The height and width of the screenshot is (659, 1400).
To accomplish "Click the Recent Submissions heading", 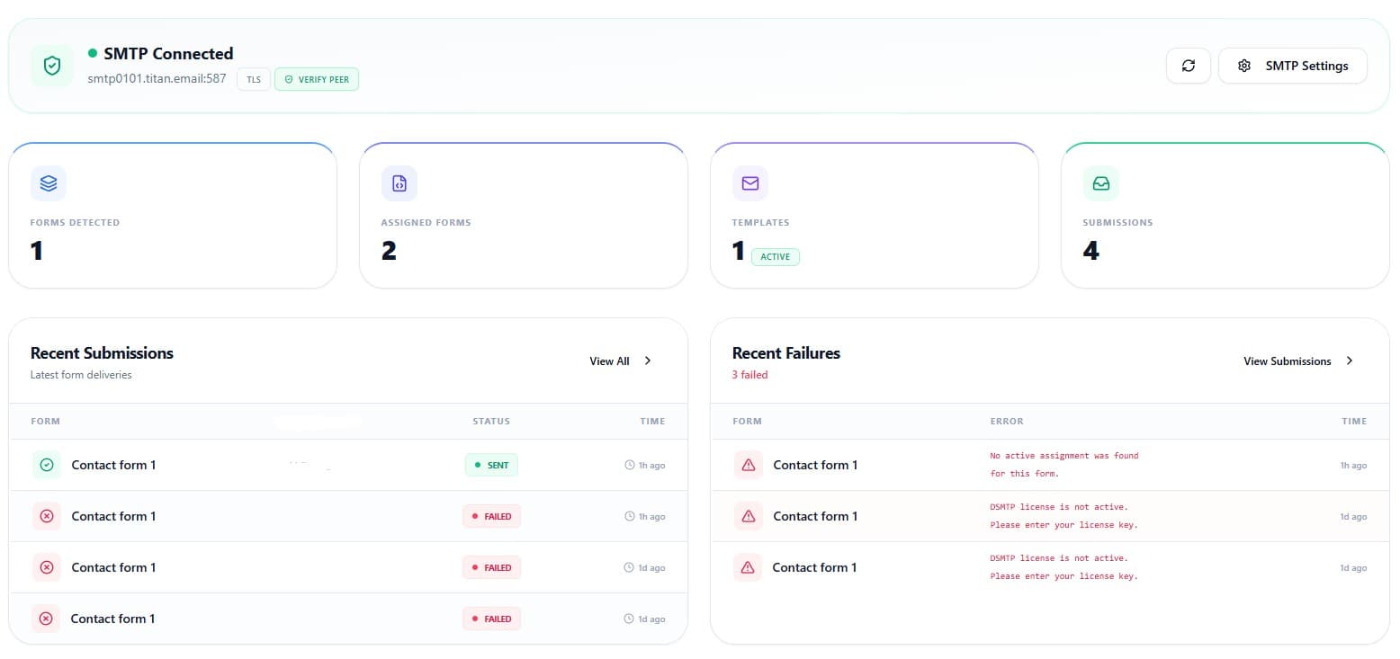I will [102, 353].
